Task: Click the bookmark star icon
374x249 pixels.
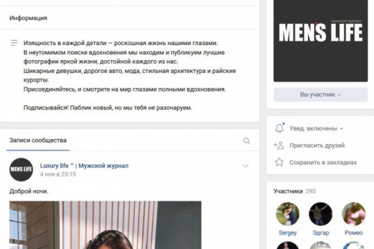Action: point(279,162)
